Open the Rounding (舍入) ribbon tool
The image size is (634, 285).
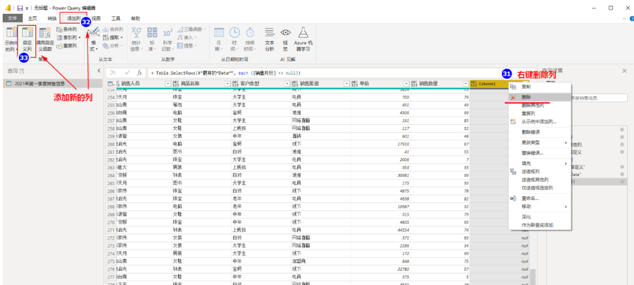(188, 37)
